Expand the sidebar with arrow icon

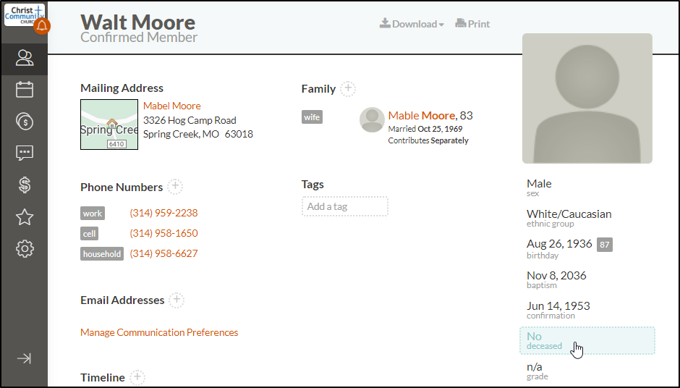click(24, 358)
